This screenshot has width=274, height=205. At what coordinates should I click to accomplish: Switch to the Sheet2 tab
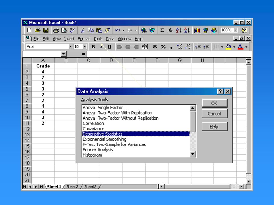click(x=72, y=187)
